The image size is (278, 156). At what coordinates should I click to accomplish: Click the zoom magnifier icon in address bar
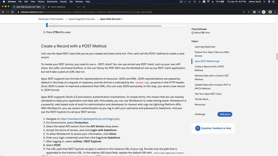[244, 12]
